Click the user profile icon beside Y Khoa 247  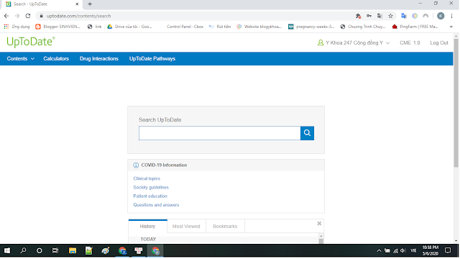321,43
